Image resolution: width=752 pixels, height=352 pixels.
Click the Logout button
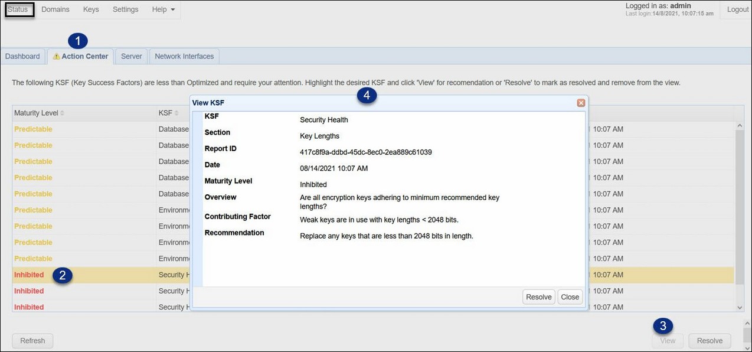[x=738, y=9]
